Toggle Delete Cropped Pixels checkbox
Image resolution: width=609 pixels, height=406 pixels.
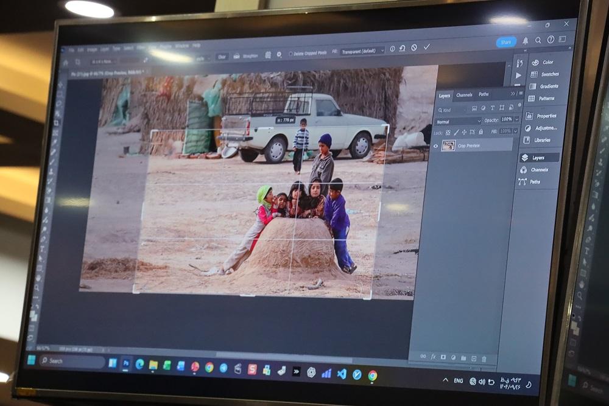pyautogui.click(x=291, y=54)
